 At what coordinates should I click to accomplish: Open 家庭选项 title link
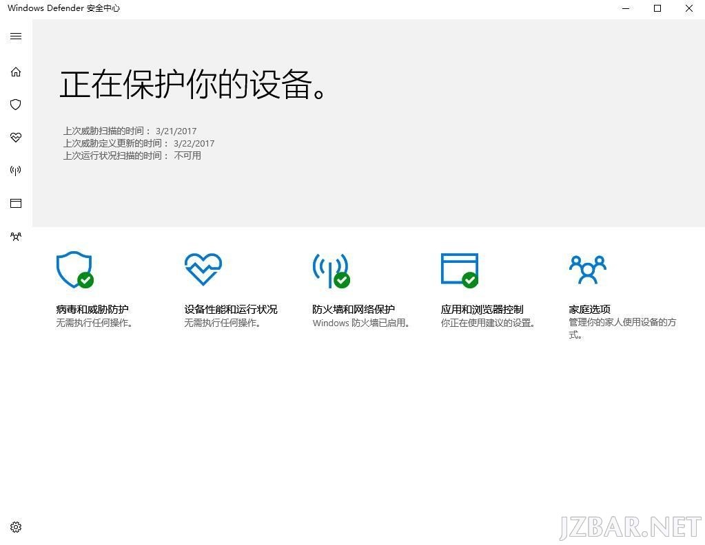tap(589, 309)
